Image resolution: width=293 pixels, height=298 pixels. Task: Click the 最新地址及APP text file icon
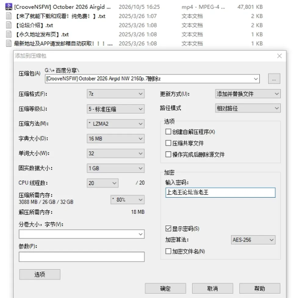pos(9,43)
